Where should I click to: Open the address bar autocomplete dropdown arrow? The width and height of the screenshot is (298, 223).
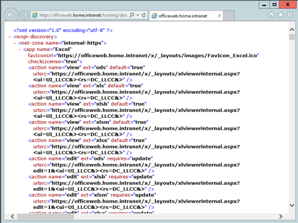[x=138, y=15]
